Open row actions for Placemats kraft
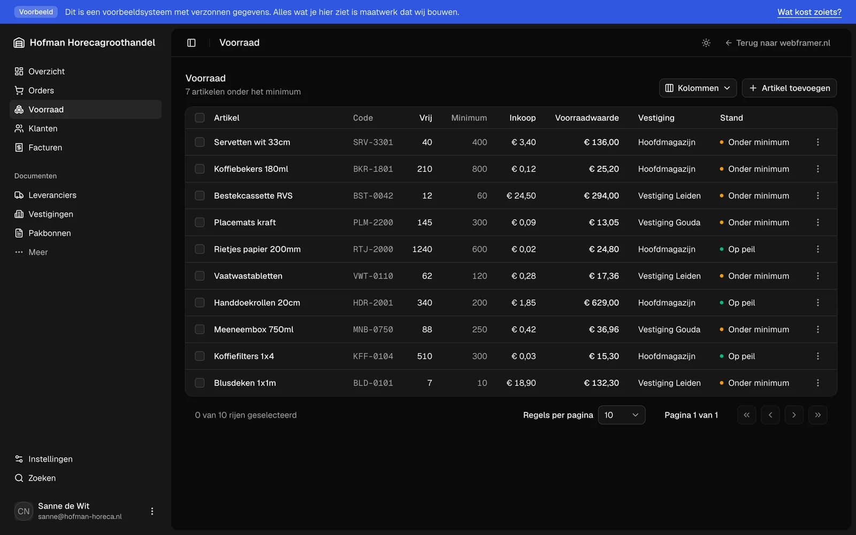The width and height of the screenshot is (856, 535). click(817, 223)
